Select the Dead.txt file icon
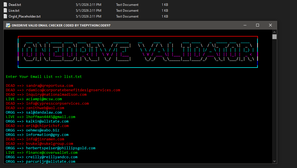This screenshot has width=297, height=168. pos(5,4)
